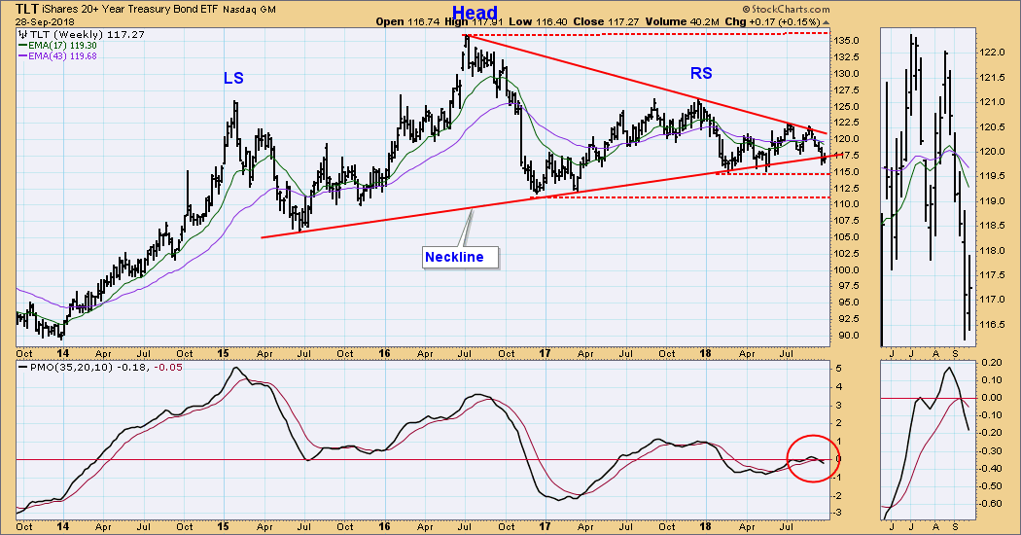Screen dimensions: 1021x535
Task: Click the 'Nasdaq GM' exchange label
Action: pyautogui.click(x=249, y=10)
